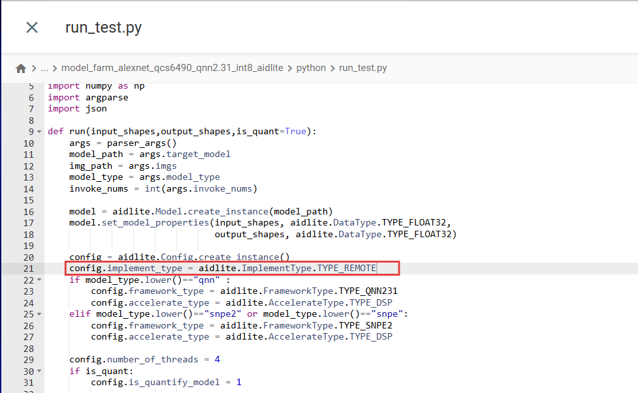Viewport: 638px width, 393px height.
Task: Click line number 16 in the gutter
Action: point(29,212)
